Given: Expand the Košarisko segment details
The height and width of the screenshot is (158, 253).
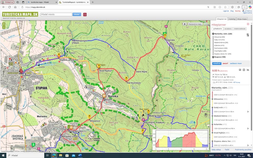Looking at the screenshot, I should [x=248, y=129].
